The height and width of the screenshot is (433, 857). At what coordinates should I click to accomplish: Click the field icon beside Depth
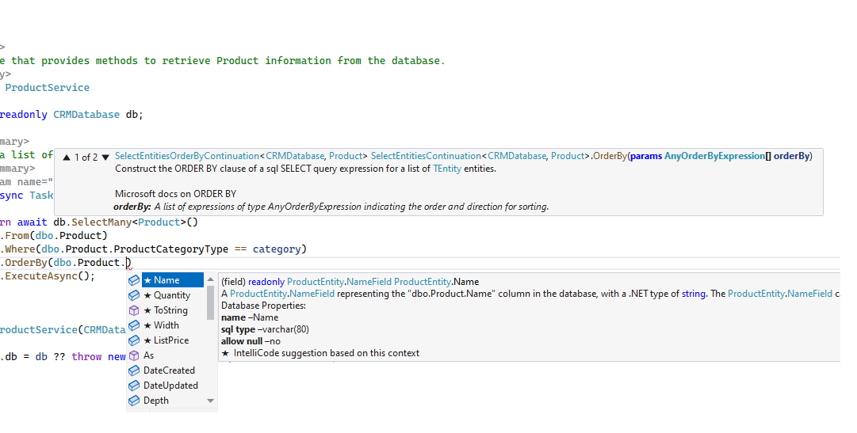(x=134, y=401)
